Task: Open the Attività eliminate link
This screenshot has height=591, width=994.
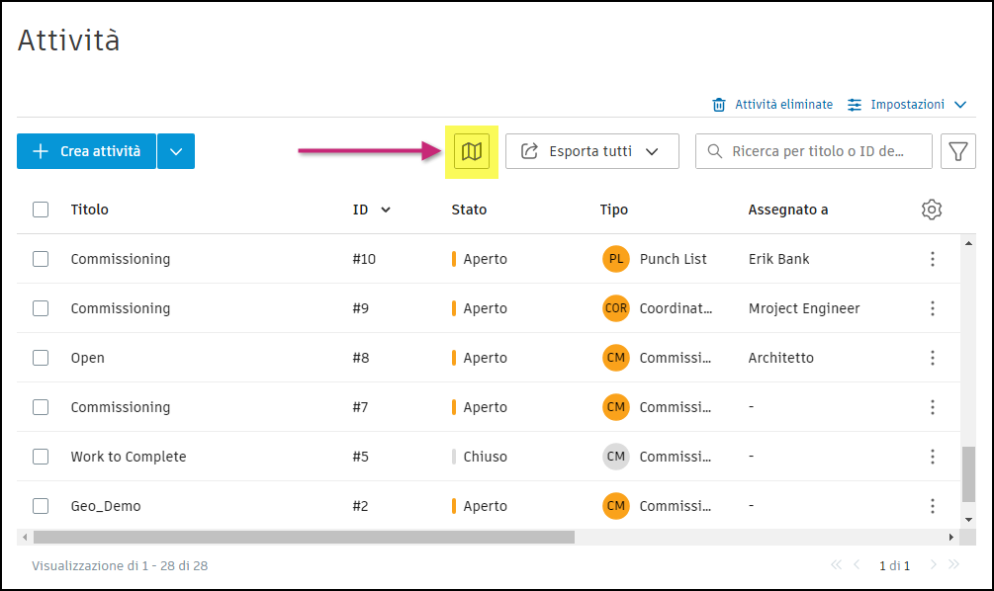Action: (783, 105)
